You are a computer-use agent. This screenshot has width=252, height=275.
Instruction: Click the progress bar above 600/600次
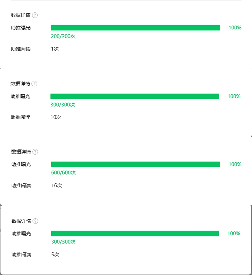135,164
